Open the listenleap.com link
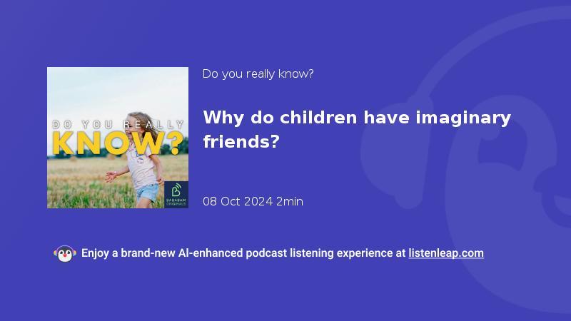 click(x=446, y=253)
